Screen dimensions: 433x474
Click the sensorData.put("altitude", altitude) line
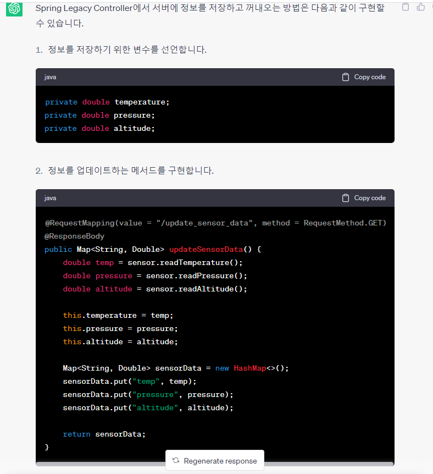pyautogui.click(x=148, y=408)
